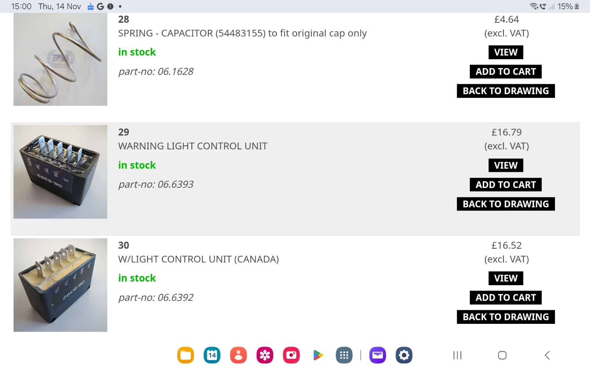Screen dimensions: 590x368
Task: View the Spring Capacitor part details
Action: [506, 52]
